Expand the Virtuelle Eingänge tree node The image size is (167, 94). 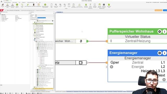pos(34,30)
